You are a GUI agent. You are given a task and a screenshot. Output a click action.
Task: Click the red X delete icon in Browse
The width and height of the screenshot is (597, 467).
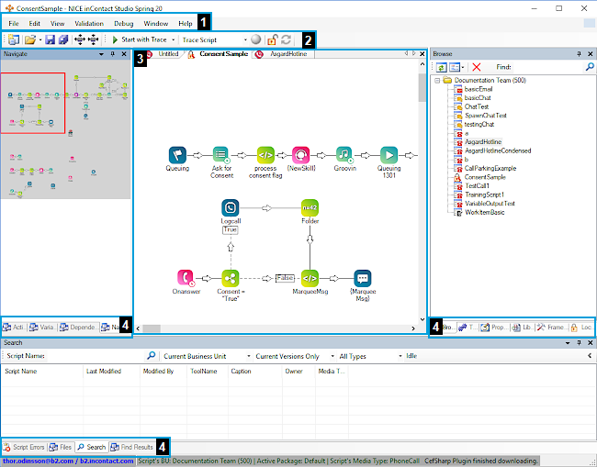(x=476, y=67)
